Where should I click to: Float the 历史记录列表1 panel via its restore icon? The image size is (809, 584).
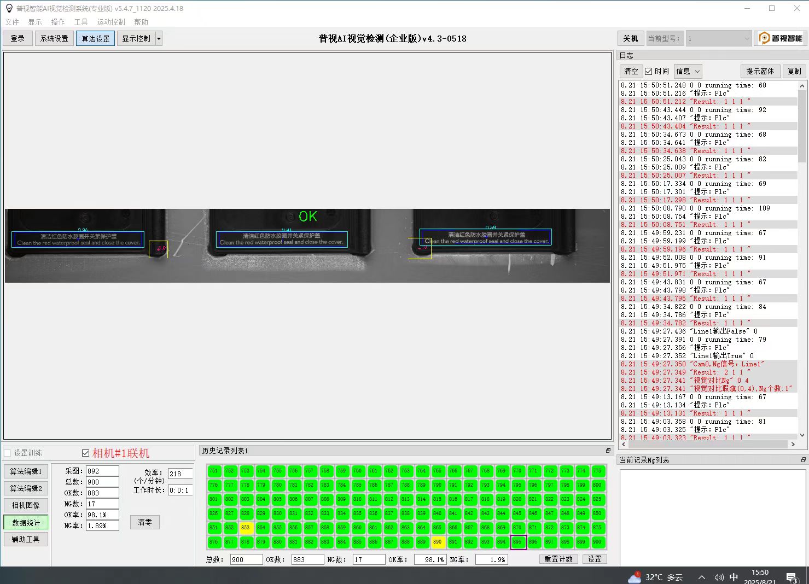[x=608, y=451]
